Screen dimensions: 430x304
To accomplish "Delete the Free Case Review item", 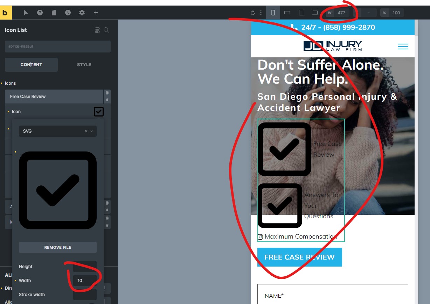I will pos(107,100).
